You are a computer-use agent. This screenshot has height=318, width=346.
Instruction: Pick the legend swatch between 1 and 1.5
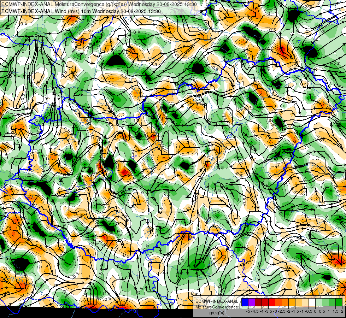click(332, 302)
